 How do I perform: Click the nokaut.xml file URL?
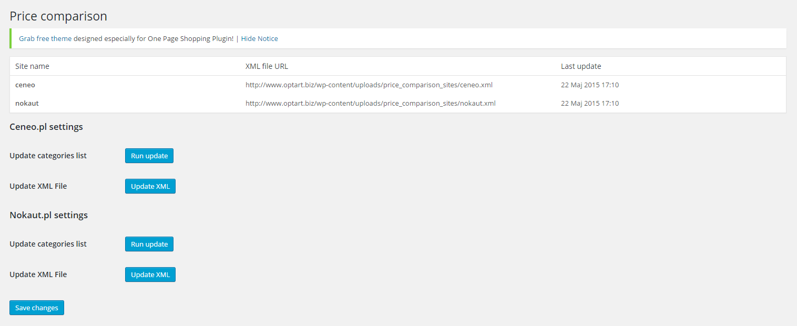(371, 103)
